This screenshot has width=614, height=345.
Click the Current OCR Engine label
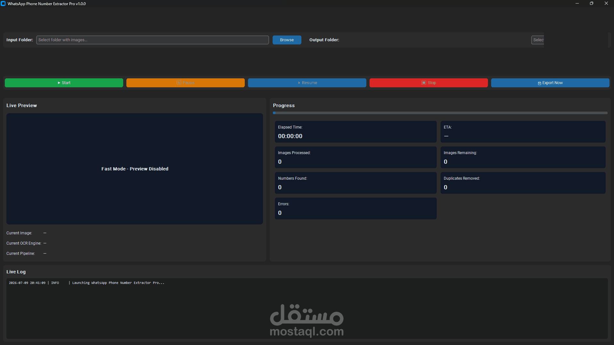point(24,243)
